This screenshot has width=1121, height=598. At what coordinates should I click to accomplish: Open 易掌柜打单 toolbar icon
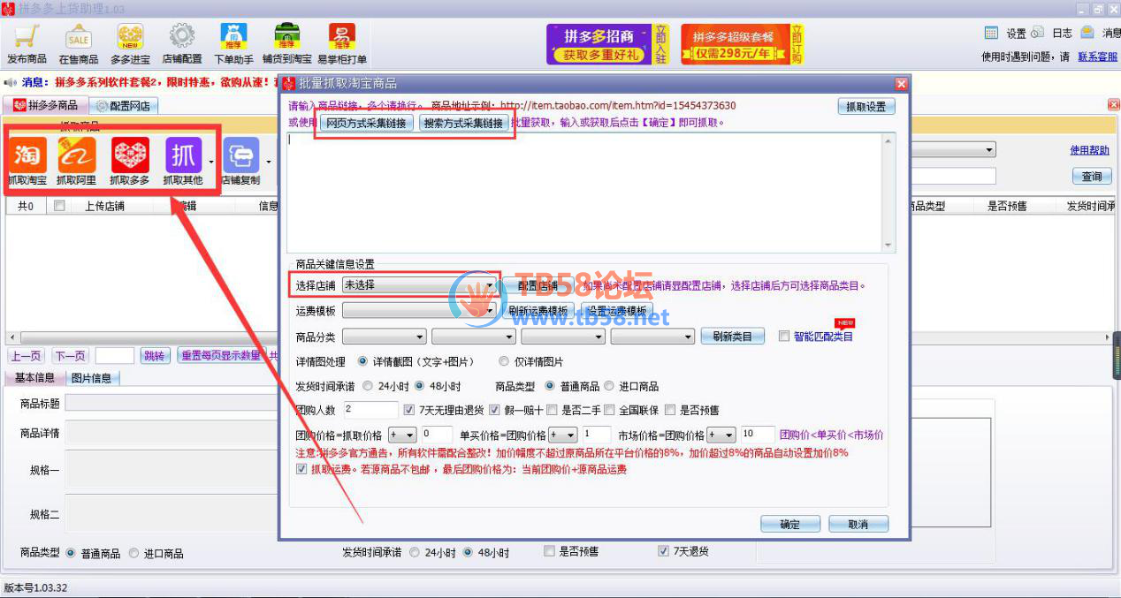pyautogui.click(x=342, y=43)
